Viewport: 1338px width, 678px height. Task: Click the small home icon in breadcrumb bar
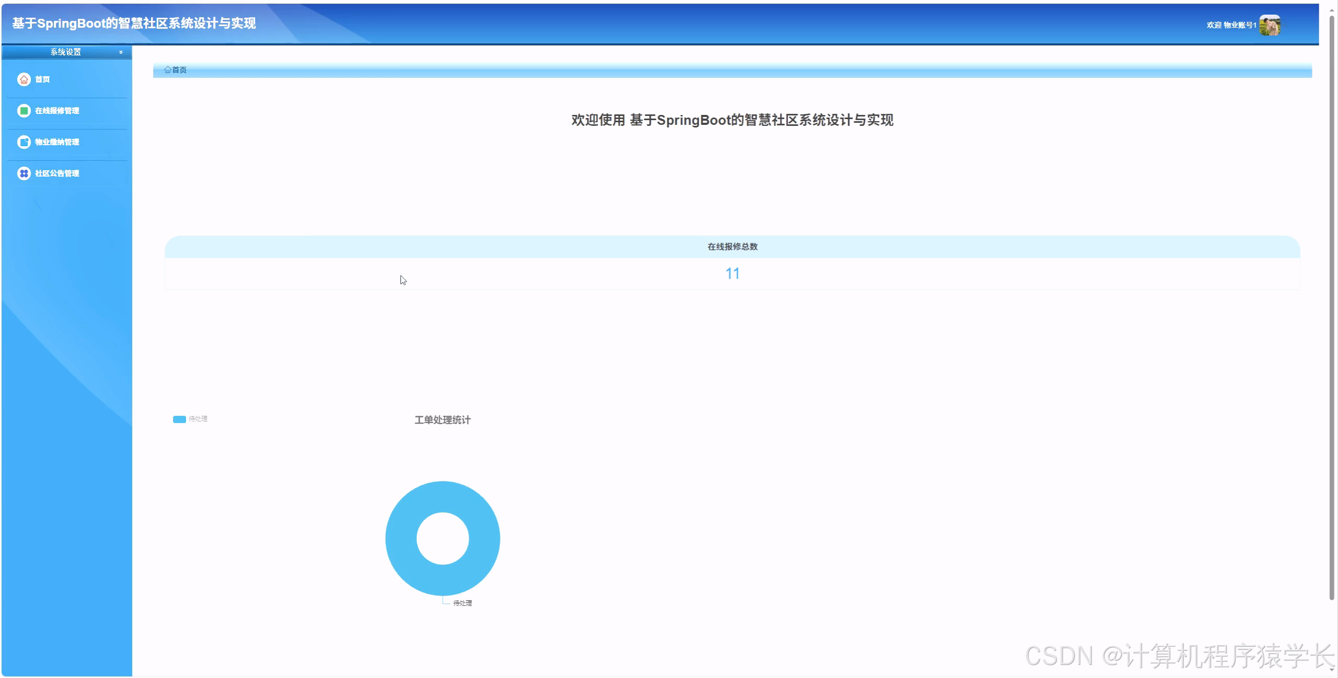[168, 69]
